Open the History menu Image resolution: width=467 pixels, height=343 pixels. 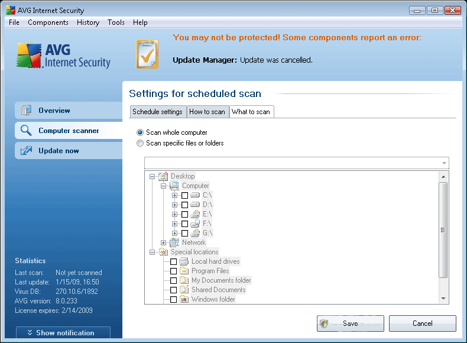pos(88,22)
